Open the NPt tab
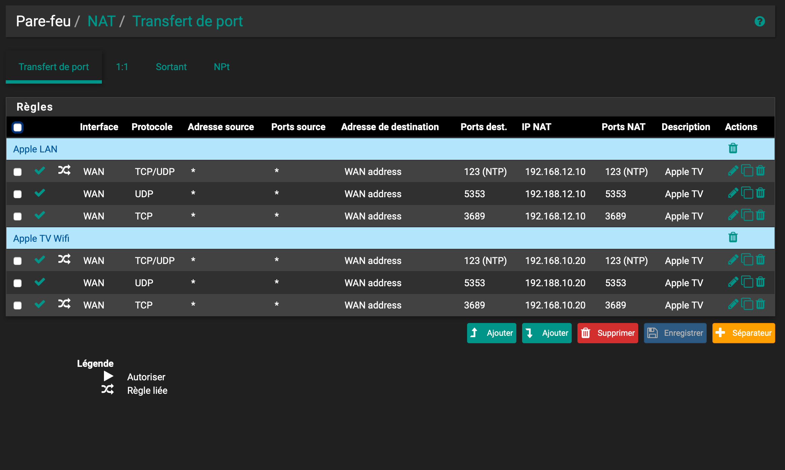785x470 pixels. tap(221, 67)
